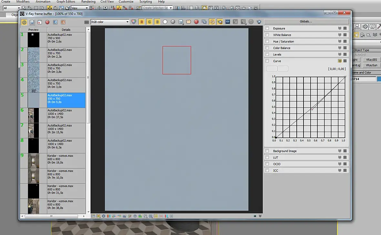
Task: Enable monochromatic mode gray circle
Action: tap(173, 22)
